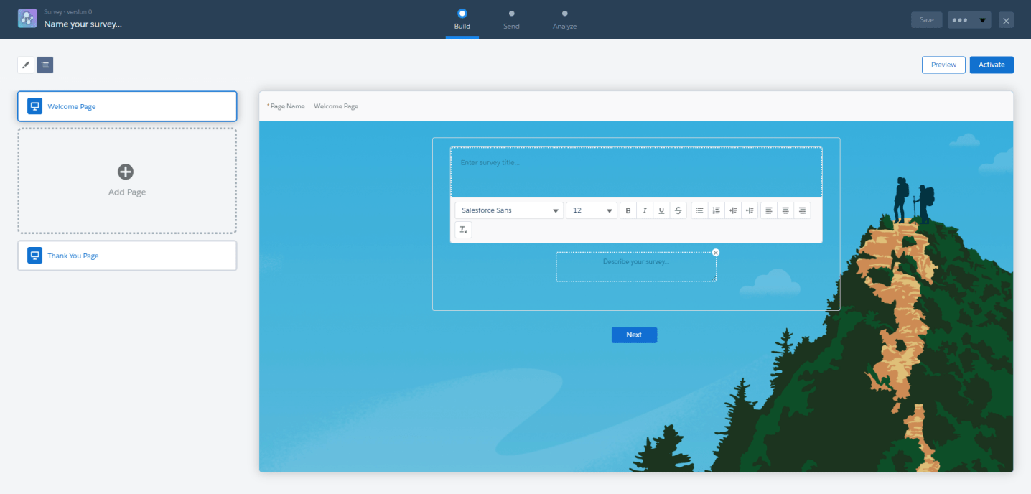
Task: Toggle underline formatting
Action: pyautogui.click(x=661, y=210)
